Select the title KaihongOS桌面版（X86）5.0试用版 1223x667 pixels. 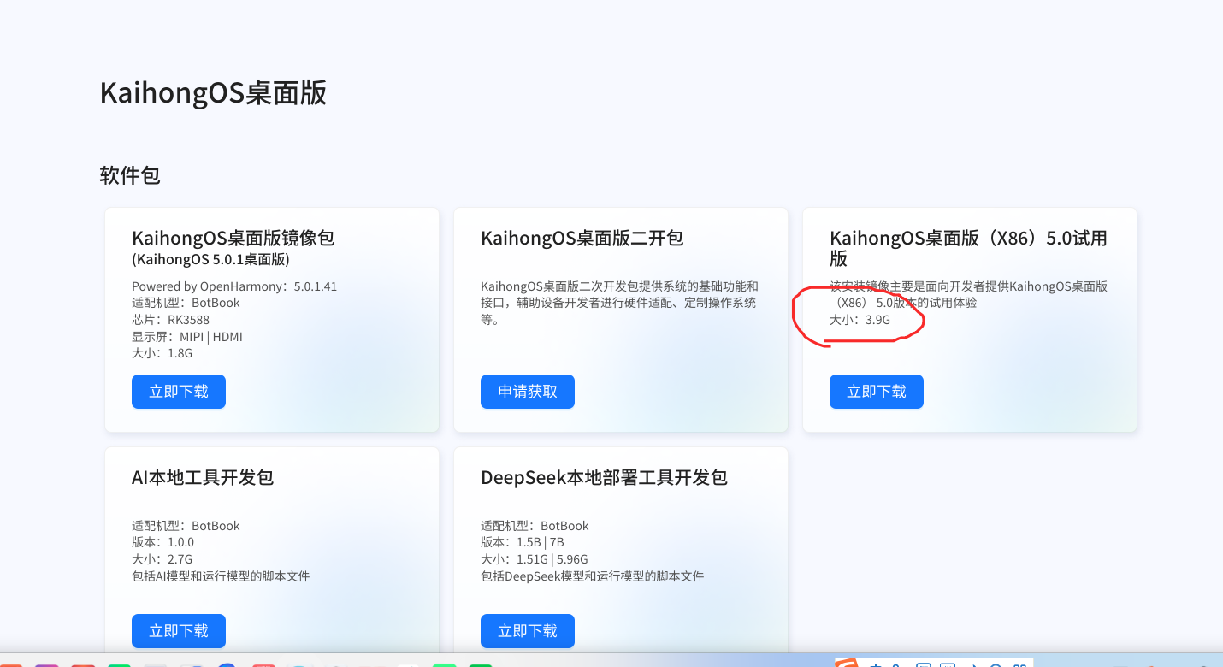968,248
